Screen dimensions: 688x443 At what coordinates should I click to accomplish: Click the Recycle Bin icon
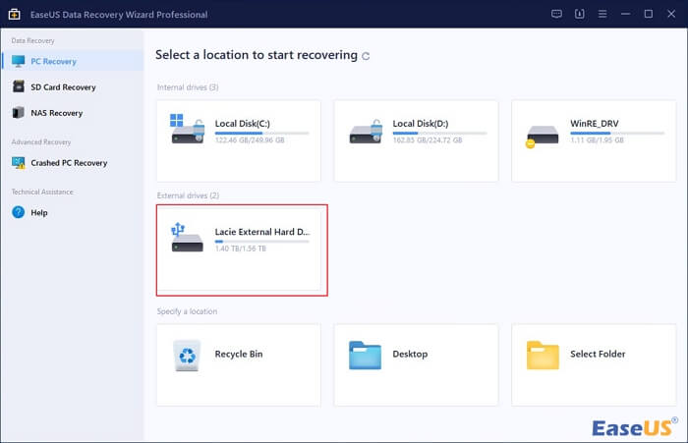pyautogui.click(x=187, y=355)
